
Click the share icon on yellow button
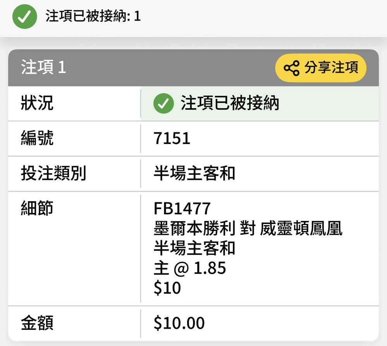point(291,68)
